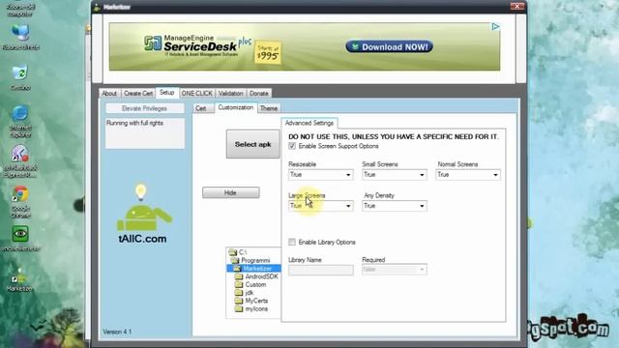Switch to the ONE CLICK tab
This screenshot has width=619, height=348.
click(196, 94)
